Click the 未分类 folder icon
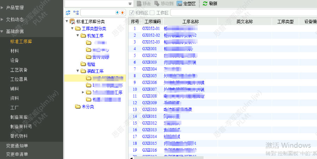 [x=77, y=107]
